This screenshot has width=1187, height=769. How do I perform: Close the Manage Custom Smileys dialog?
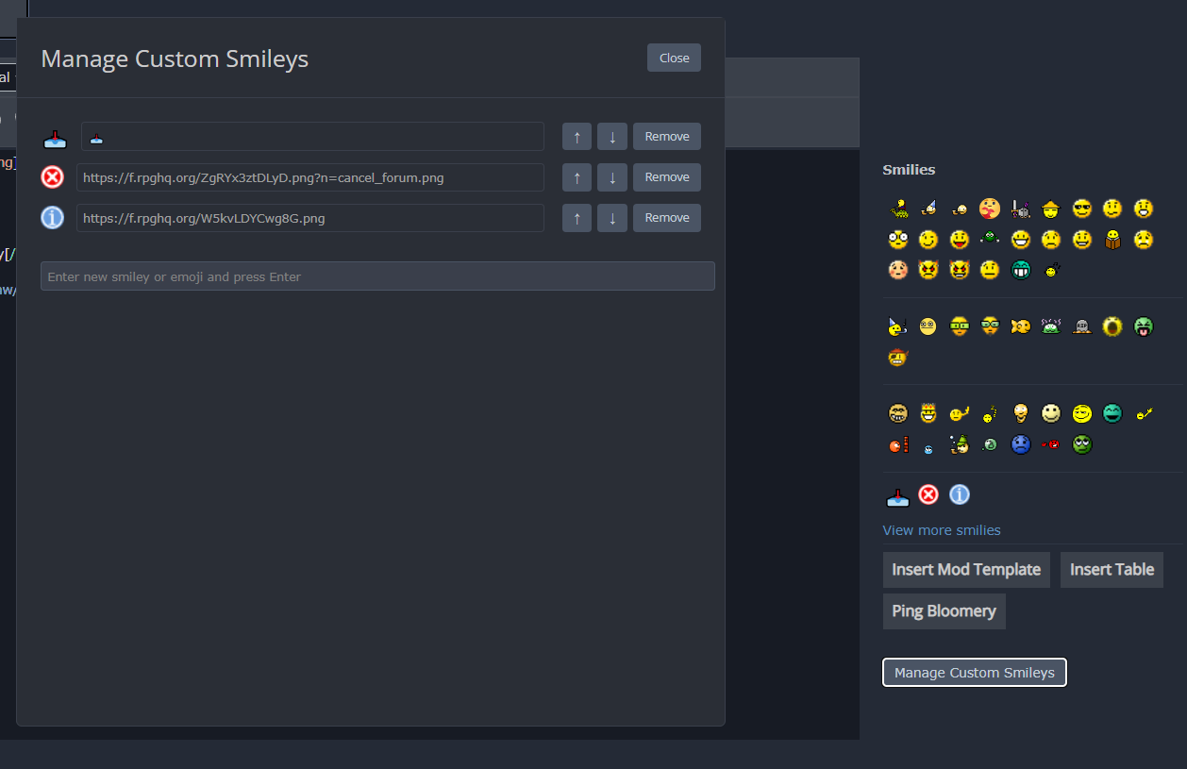pyautogui.click(x=674, y=58)
